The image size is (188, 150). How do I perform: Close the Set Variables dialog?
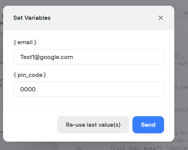click(x=161, y=18)
